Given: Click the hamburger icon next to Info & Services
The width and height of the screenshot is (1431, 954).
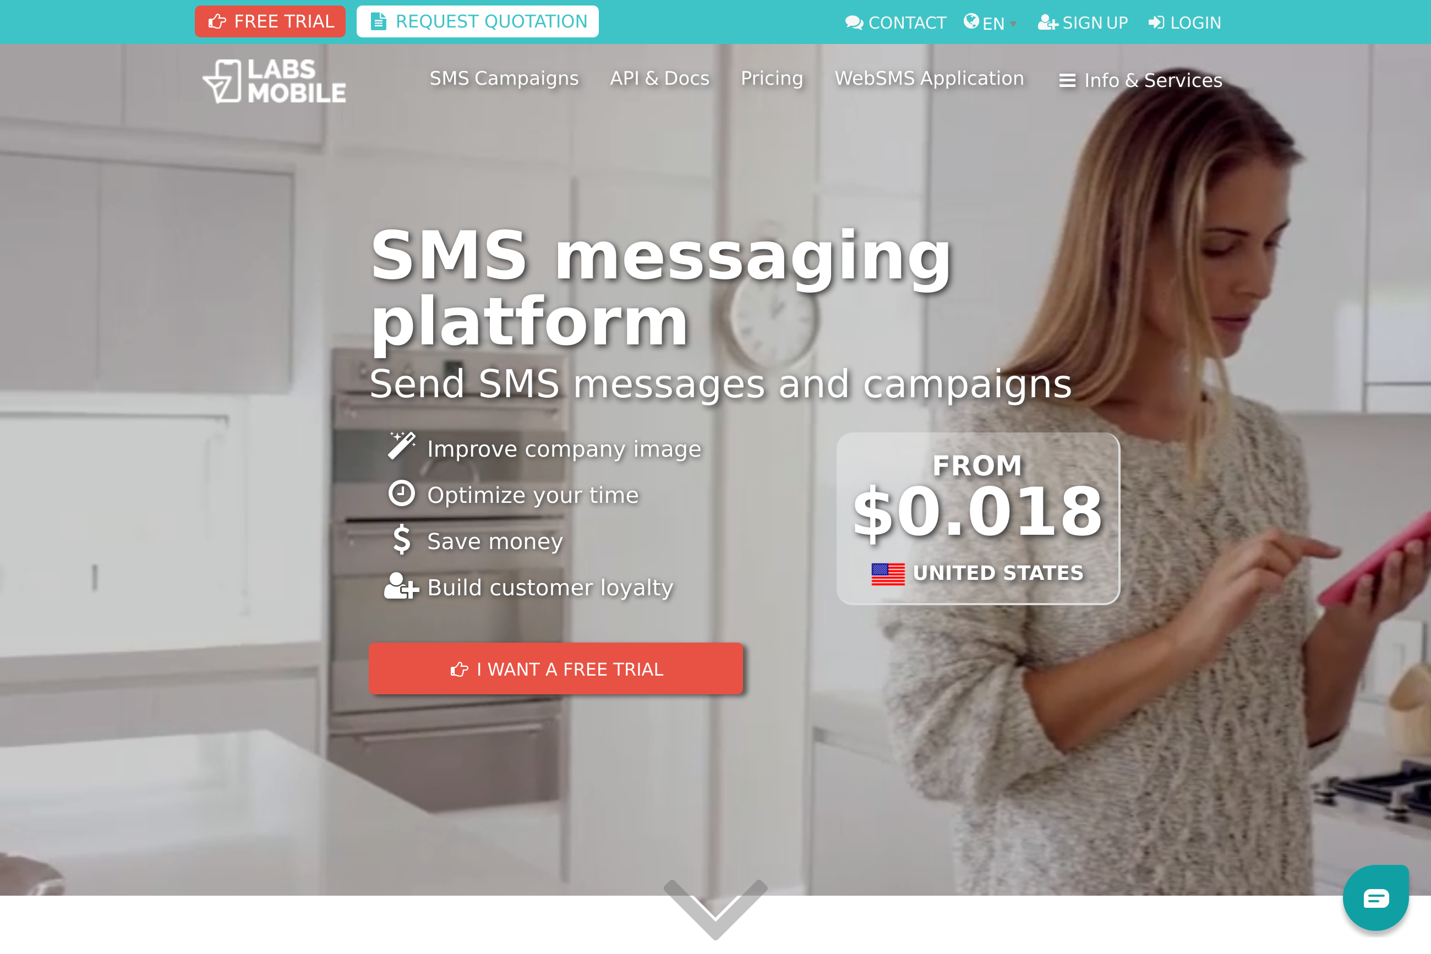Looking at the screenshot, I should pos(1067,80).
